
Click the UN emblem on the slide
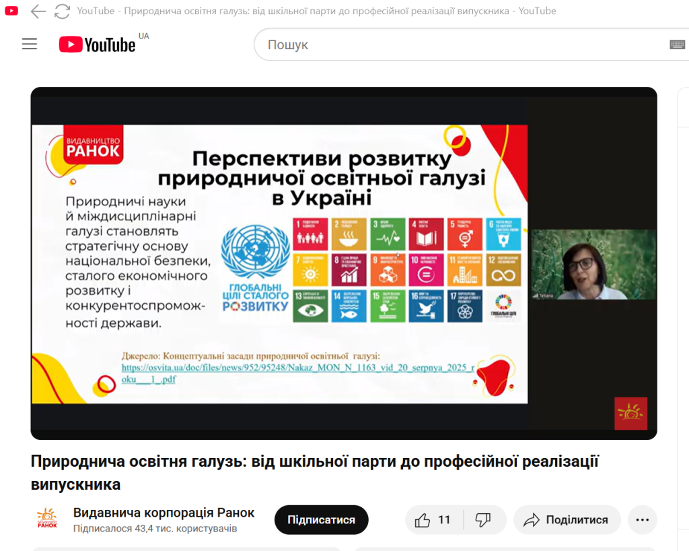(255, 256)
